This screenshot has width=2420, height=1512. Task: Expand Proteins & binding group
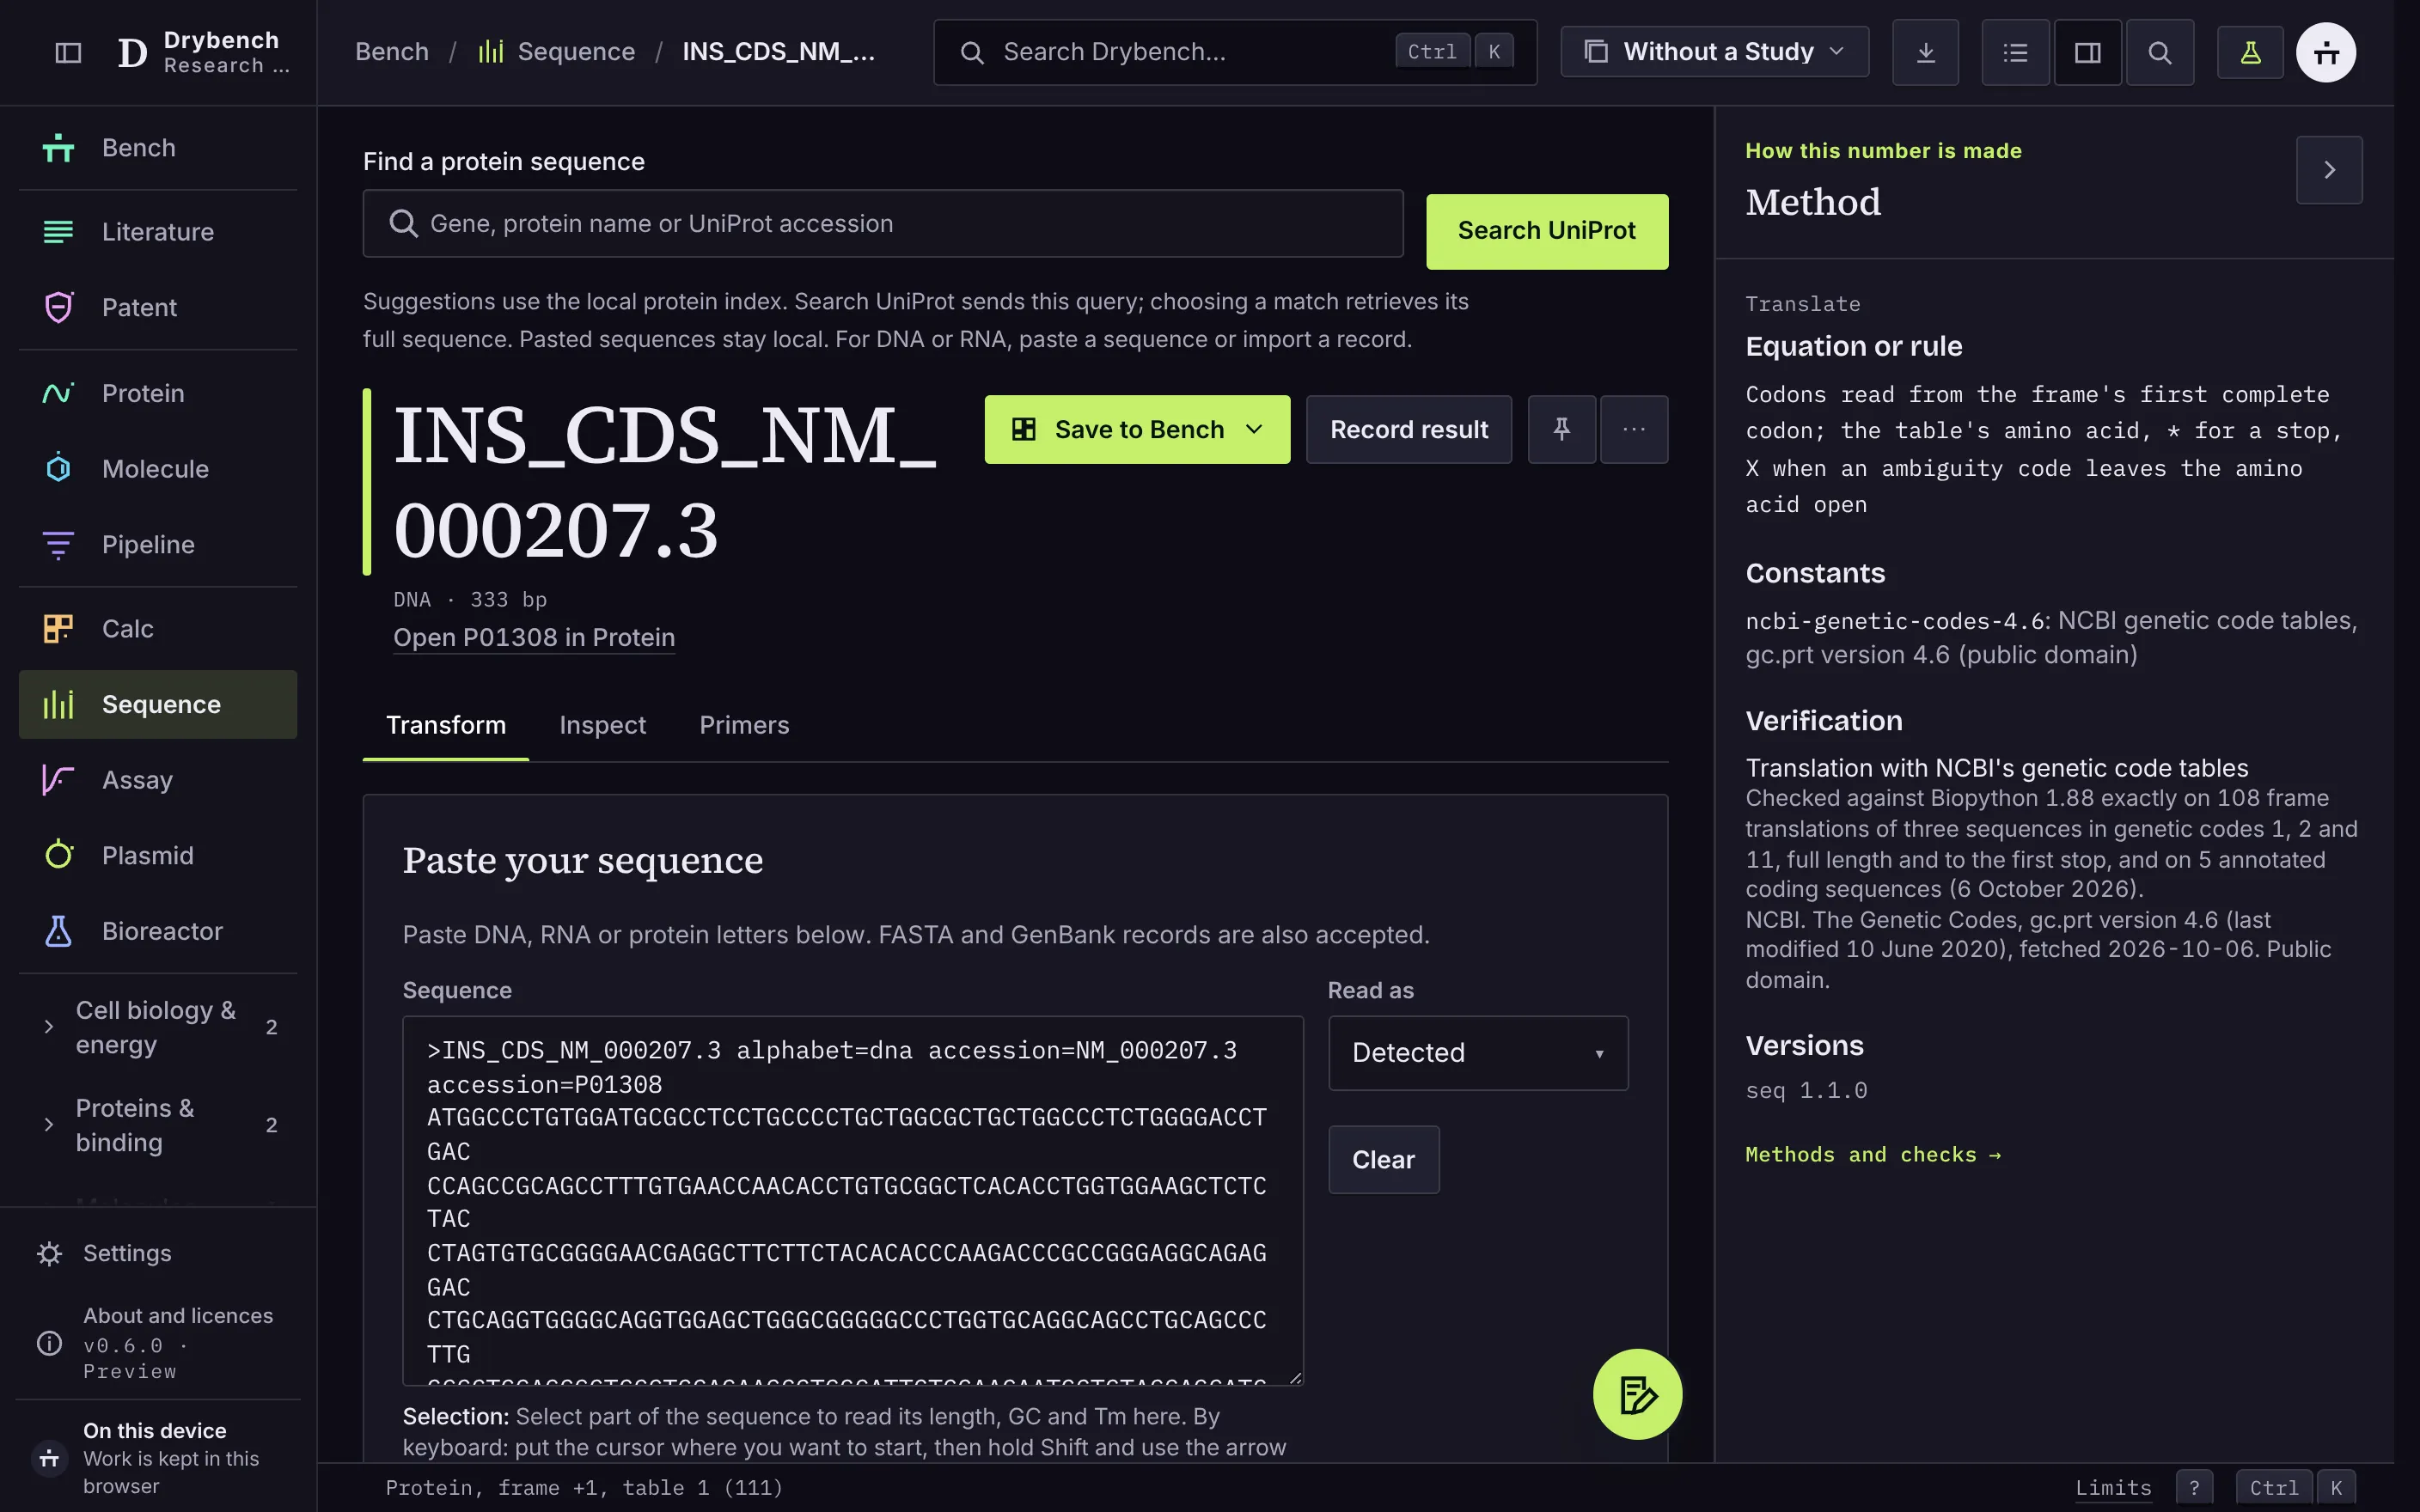pos(158,1125)
